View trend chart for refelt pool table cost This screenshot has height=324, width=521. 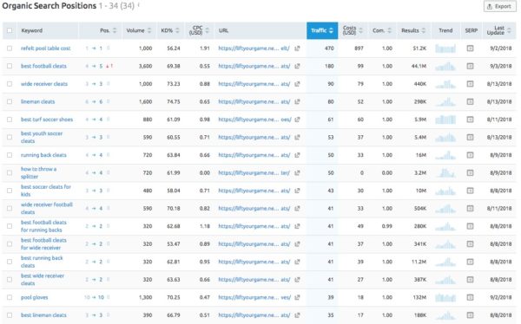445,49
